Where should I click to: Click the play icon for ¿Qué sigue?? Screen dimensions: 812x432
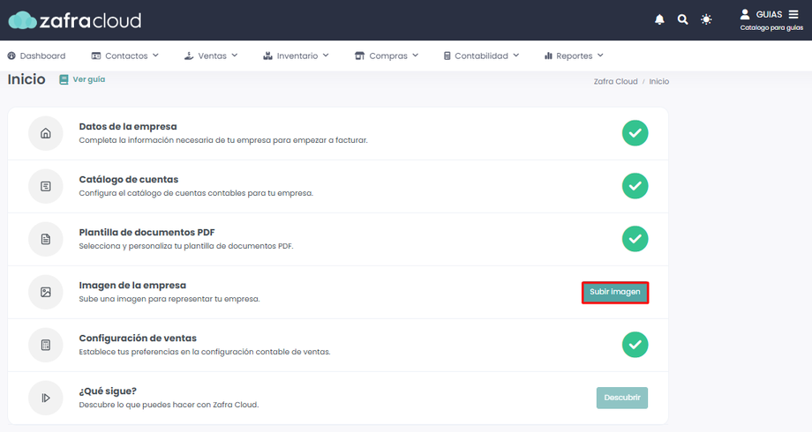tap(46, 398)
